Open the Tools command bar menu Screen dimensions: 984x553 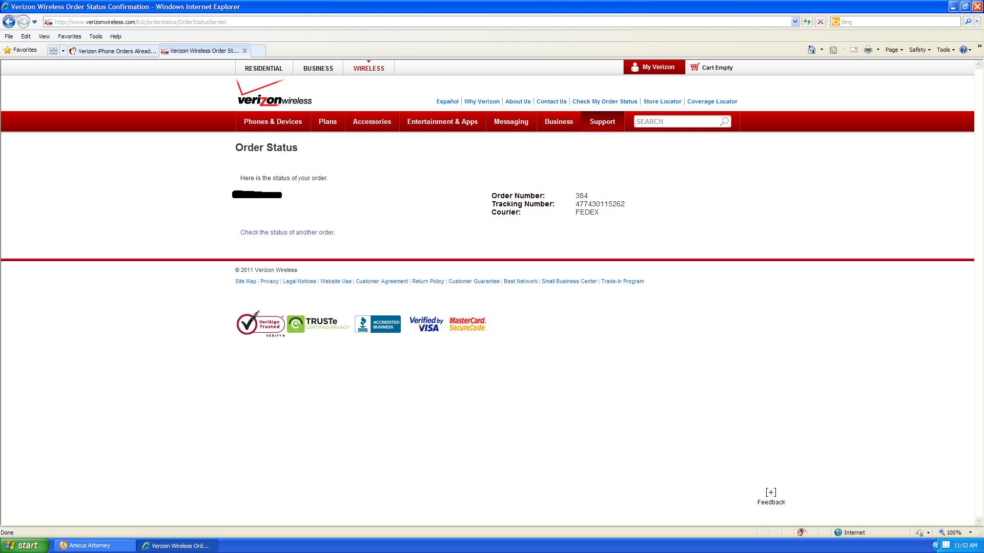[x=946, y=50]
